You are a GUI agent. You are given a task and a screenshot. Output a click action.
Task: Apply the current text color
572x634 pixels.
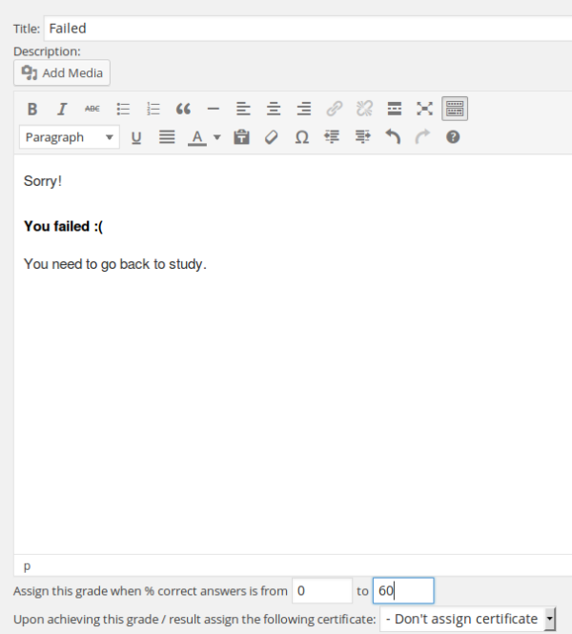(197, 137)
